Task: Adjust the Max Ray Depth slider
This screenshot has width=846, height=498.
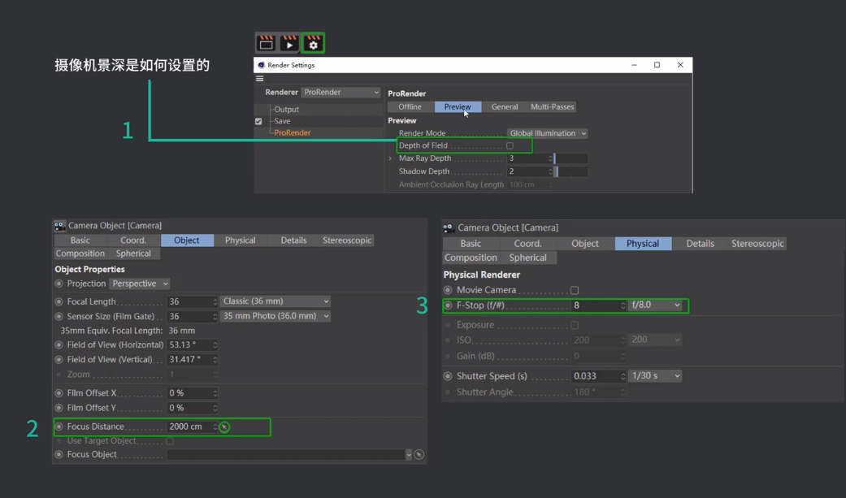Action: 571,159
